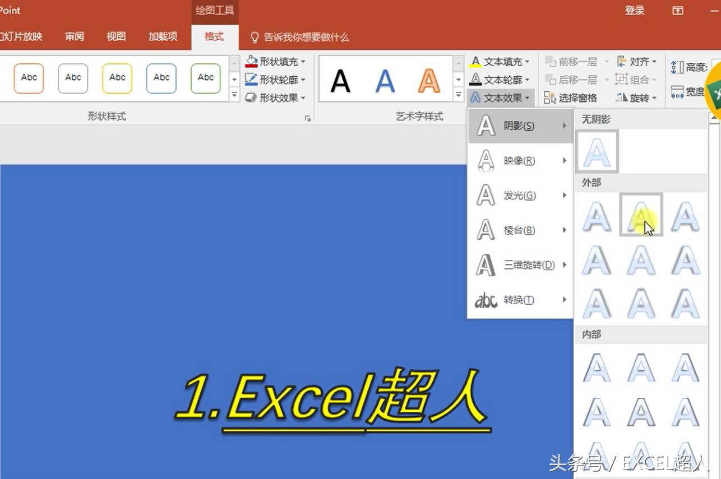
Task: Select the black A WordArt style
Action: [x=340, y=81]
